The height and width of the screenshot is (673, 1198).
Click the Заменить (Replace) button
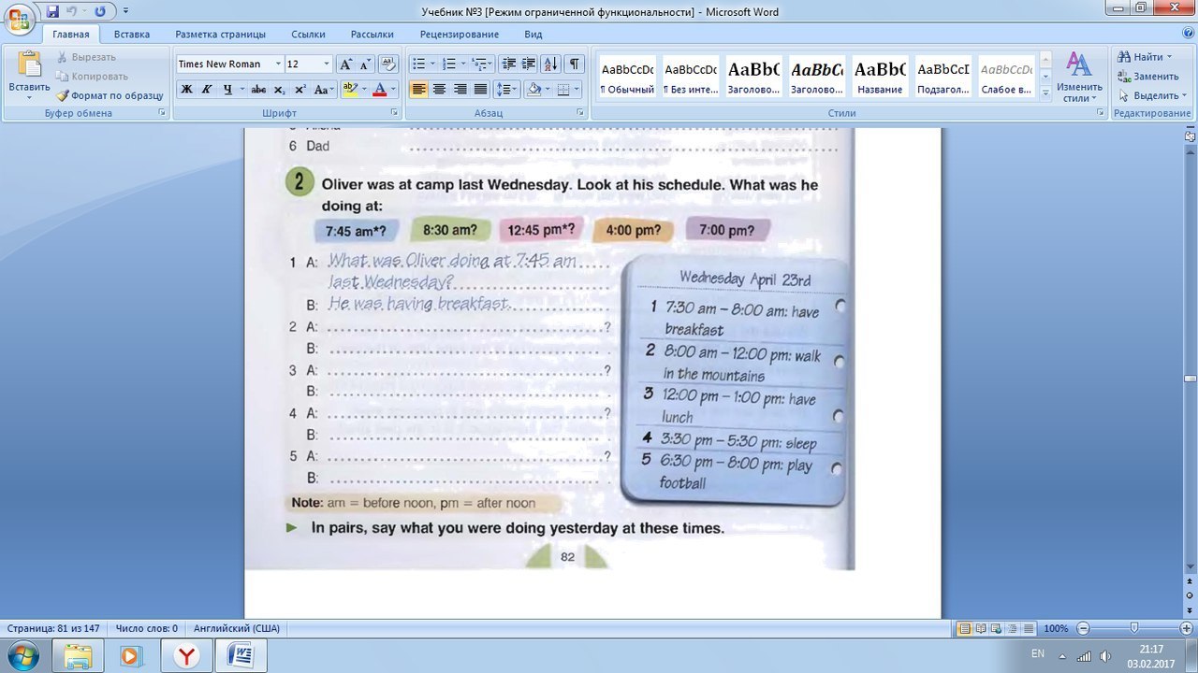click(1147, 77)
